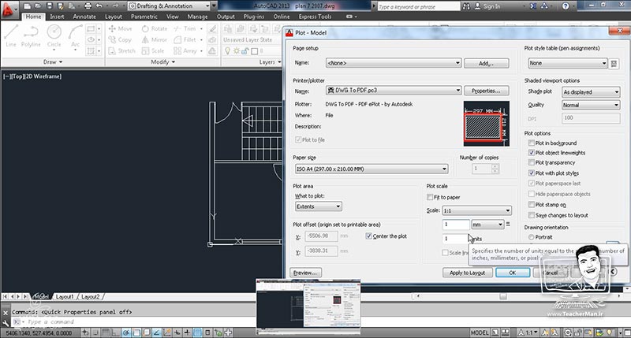Switch to the Output ribbon tab
Viewport: 631px width, 338px height.
226,17
